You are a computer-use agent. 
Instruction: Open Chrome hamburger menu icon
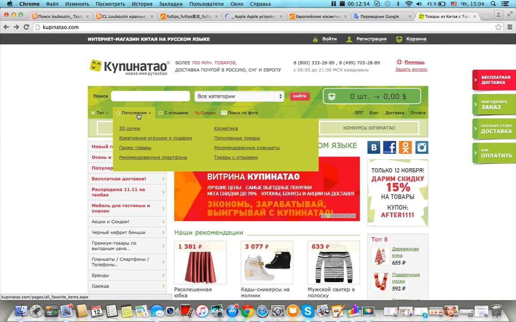(509, 27)
